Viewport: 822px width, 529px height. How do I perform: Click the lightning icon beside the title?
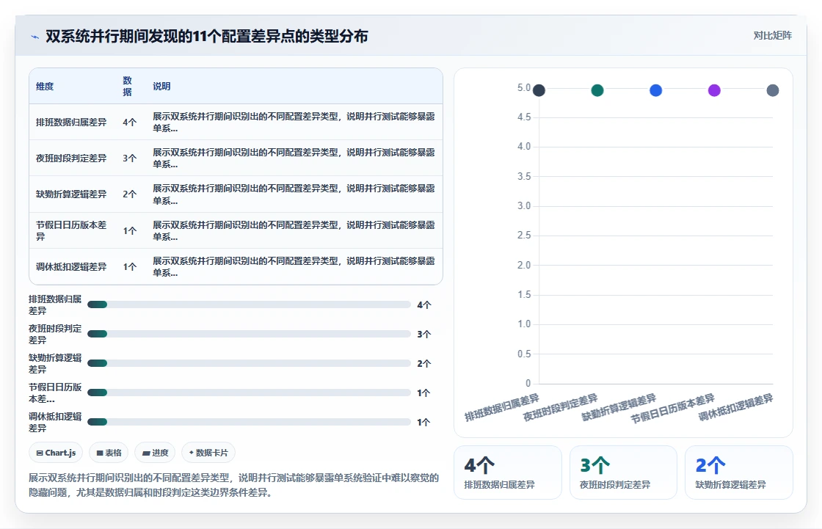[34, 37]
